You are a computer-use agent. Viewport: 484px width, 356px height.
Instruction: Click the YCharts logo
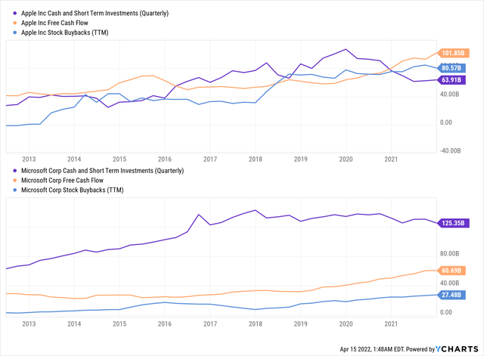pos(457,349)
